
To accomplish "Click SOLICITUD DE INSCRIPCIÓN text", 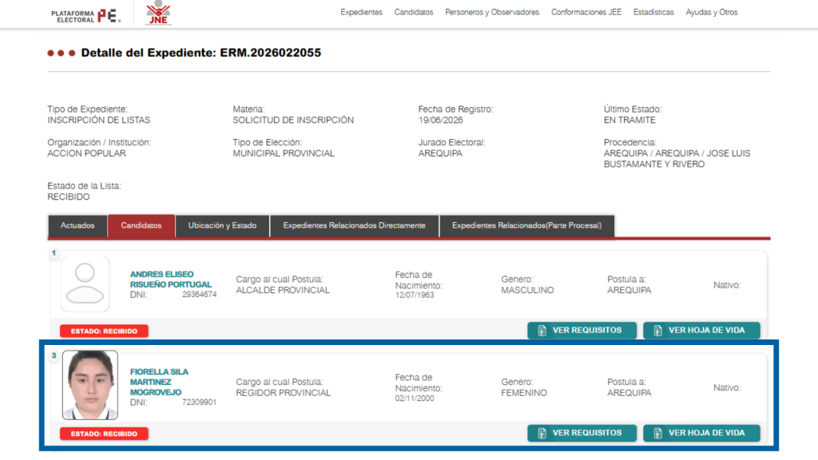I will pyautogui.click(x=293, y=120).
